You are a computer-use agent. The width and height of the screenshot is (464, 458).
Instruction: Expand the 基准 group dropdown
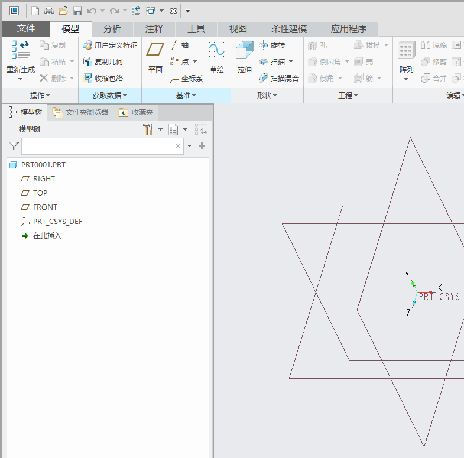[x=186, y=95]
